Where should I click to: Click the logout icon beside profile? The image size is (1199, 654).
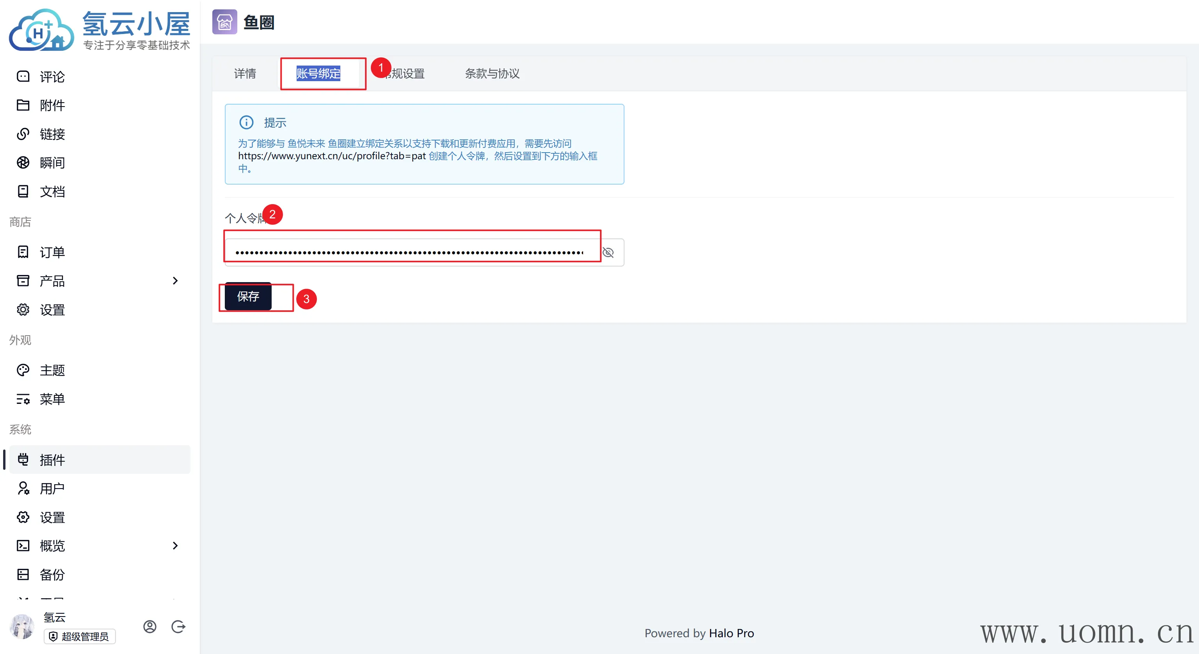178,627
